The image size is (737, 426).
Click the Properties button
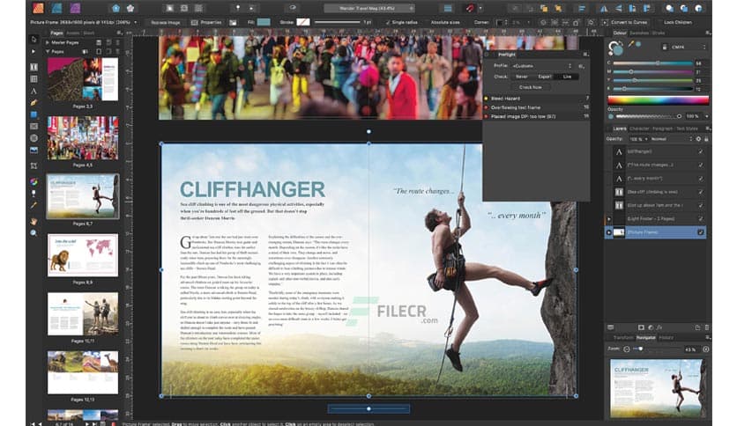pos(206,23)
